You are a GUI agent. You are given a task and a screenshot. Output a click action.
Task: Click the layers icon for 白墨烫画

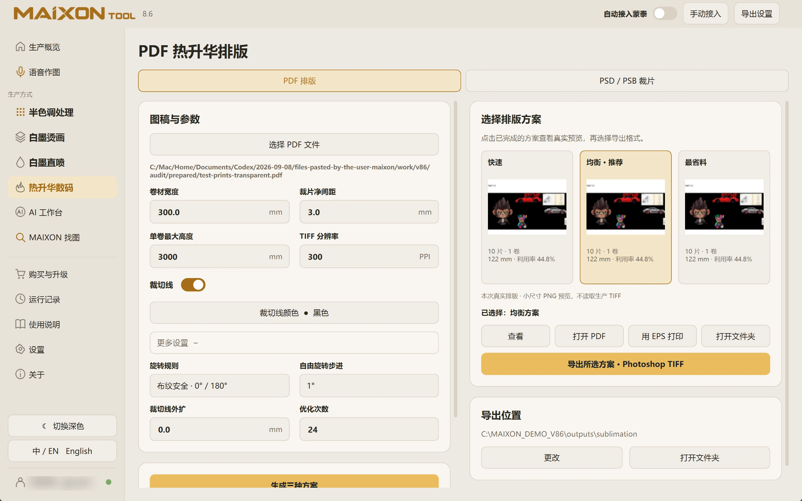pyautogui.click(x=20, y=137)
